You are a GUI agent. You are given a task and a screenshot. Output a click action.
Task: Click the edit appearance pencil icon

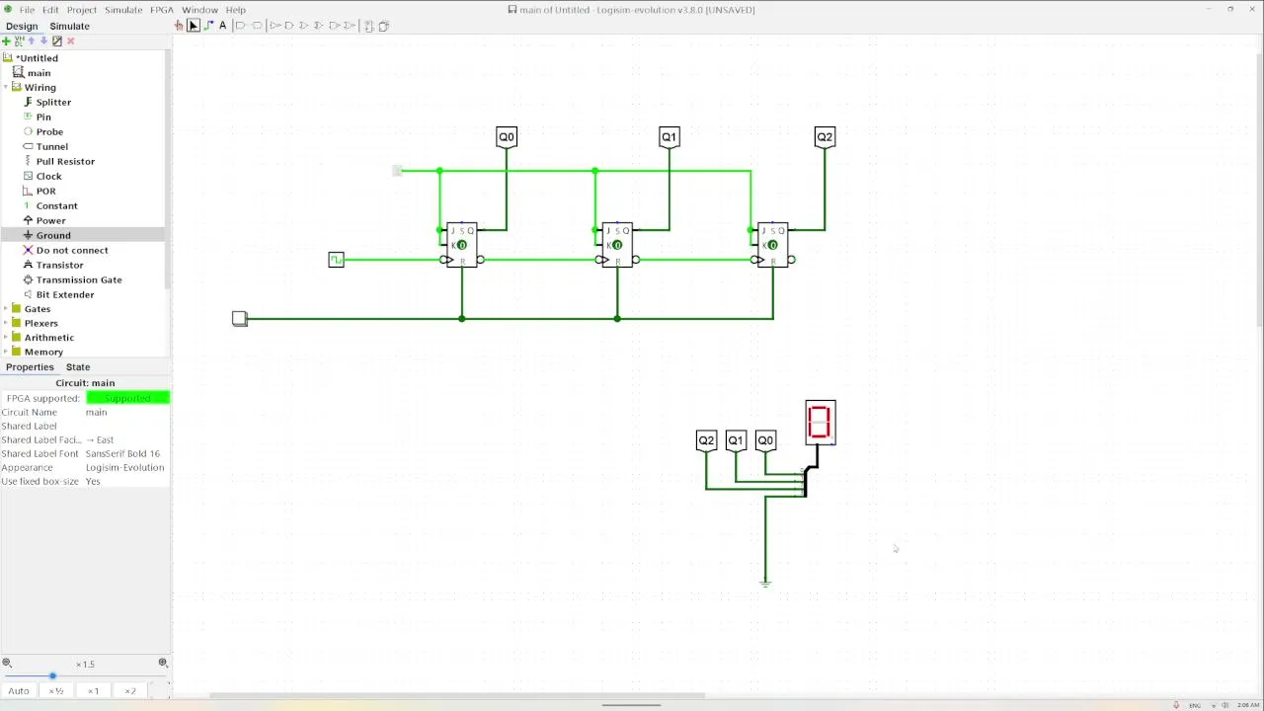point(56,40)
